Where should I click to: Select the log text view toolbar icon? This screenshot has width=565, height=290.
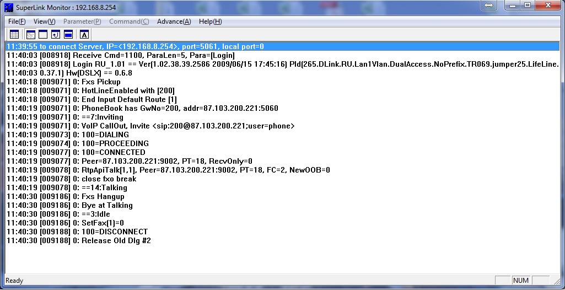(31, 35)
